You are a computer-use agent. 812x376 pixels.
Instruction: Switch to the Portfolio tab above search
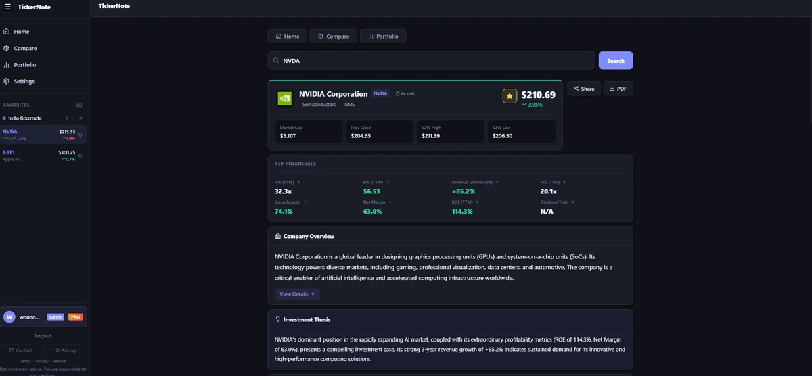383,36
